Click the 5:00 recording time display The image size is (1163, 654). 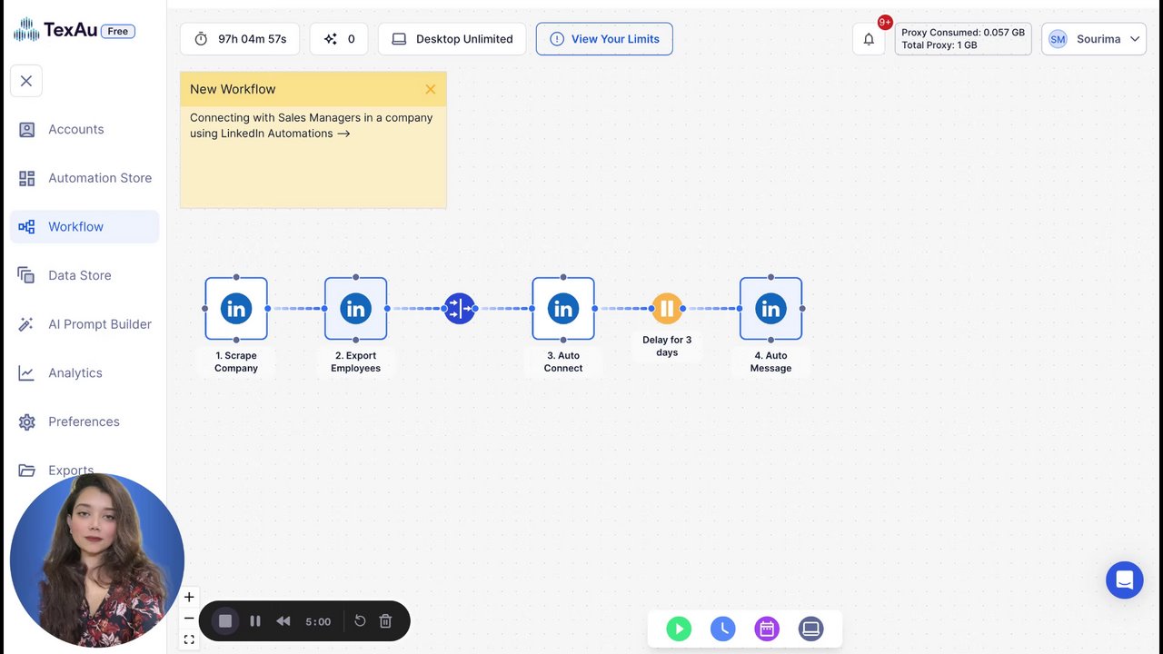(318, 621)
